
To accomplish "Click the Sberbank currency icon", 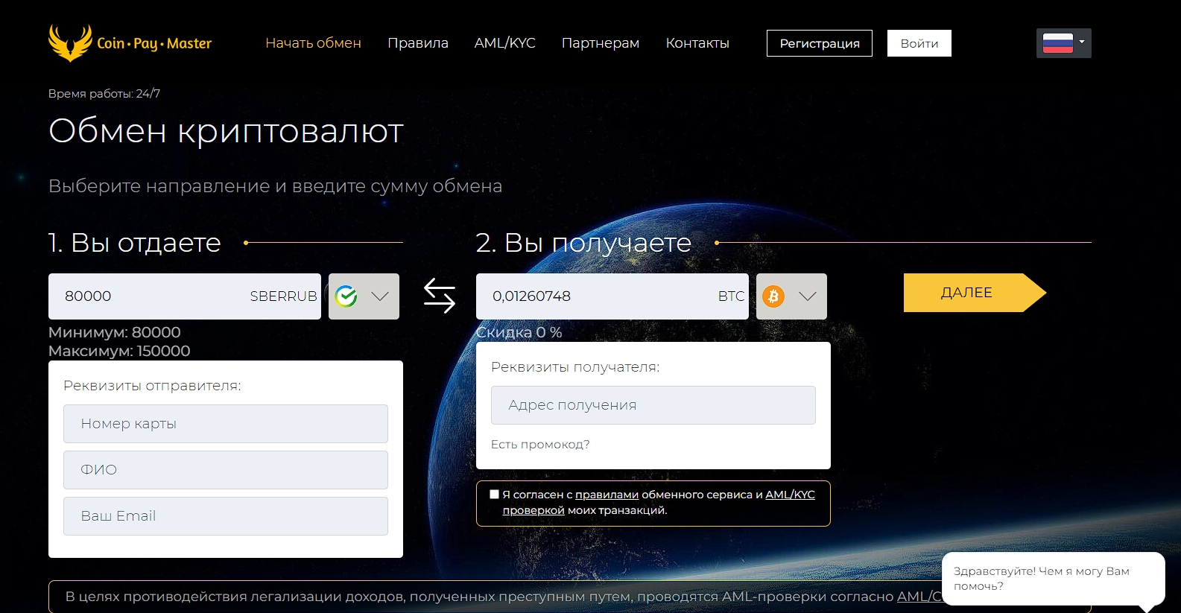I will coord(346,296).
